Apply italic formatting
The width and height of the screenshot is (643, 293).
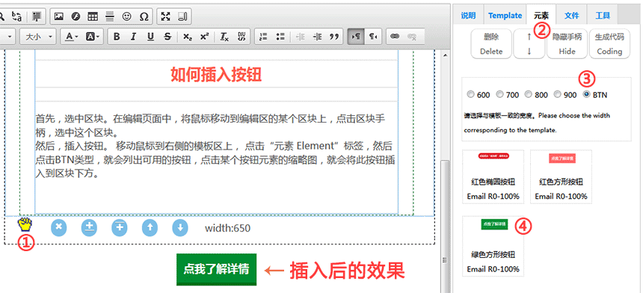pyautogui.click(x=133, y=37)
